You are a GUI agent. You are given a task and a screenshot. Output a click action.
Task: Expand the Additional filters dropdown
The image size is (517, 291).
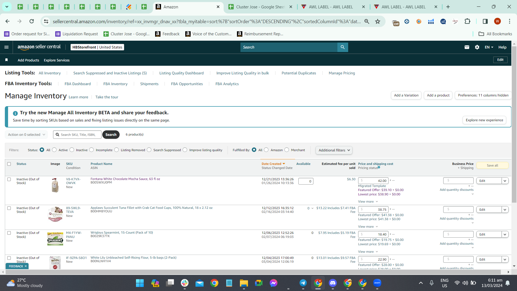[x=334, y=150]
